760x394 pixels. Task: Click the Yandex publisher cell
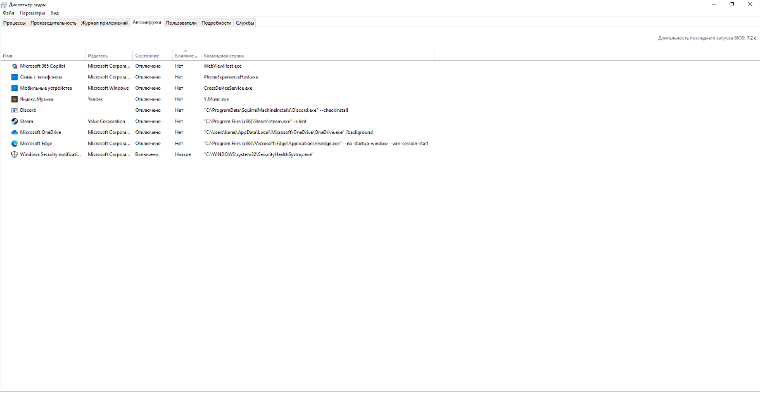[x=96, y=99]
